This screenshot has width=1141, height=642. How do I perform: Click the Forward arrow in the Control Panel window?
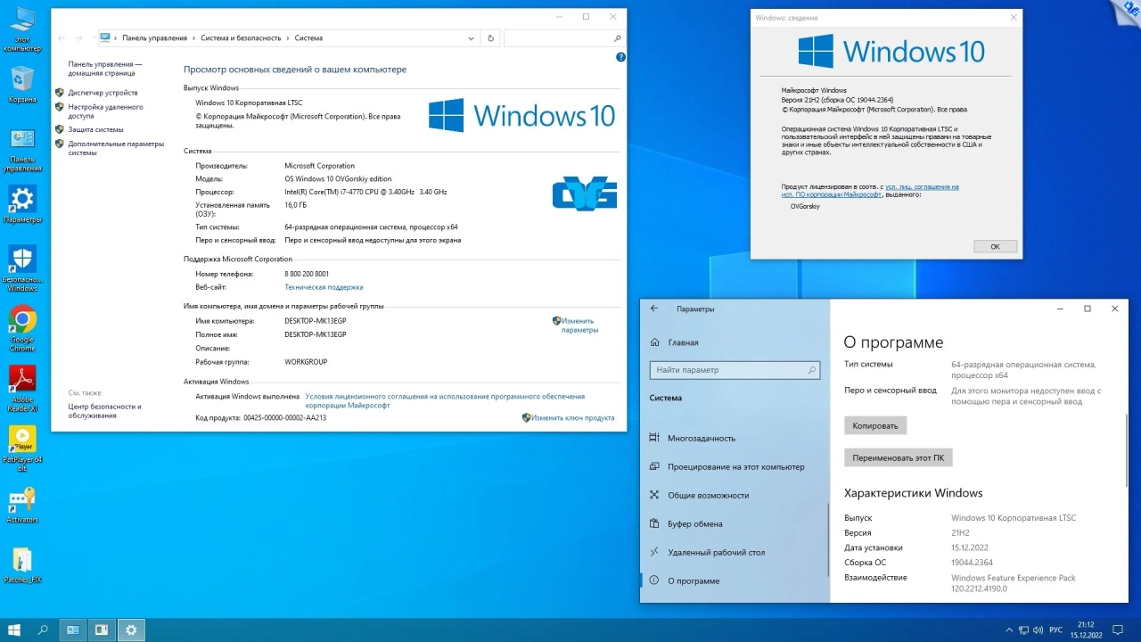pos(78,38)
